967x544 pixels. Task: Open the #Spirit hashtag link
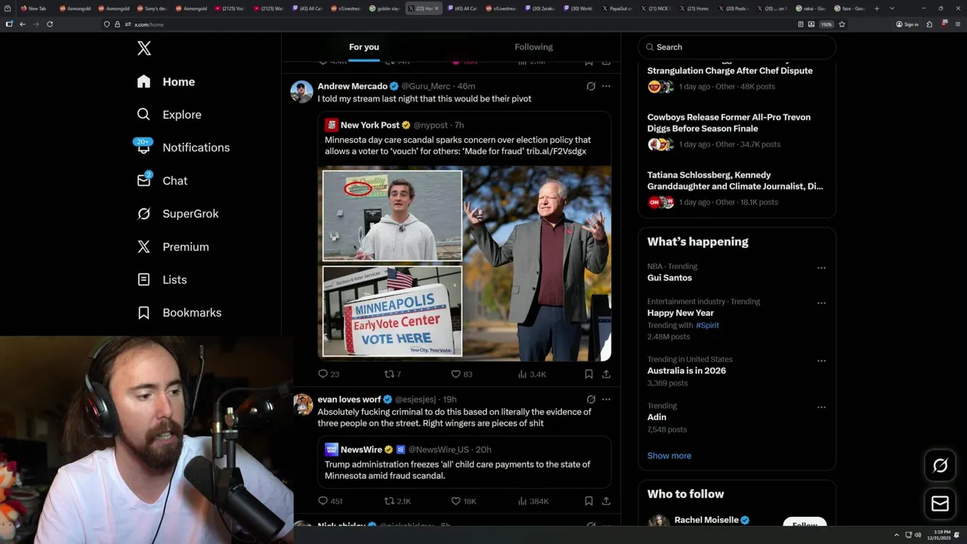707,325
